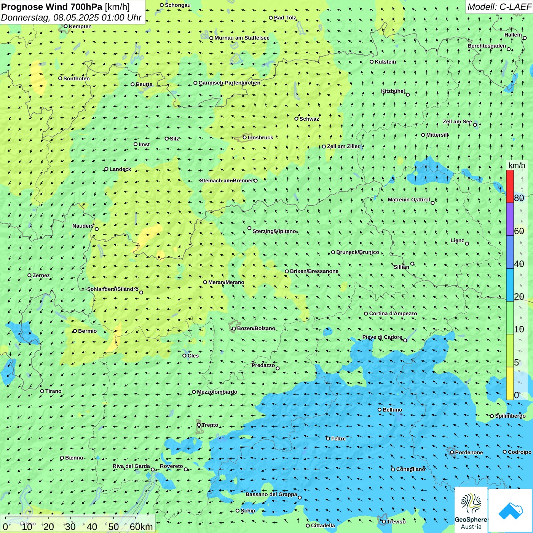Image resolution: width=533 pixels, height=533 pixels.
Task: Pick the medium blue 40–60 legend swatch
Action: click(x=510, y=252)
